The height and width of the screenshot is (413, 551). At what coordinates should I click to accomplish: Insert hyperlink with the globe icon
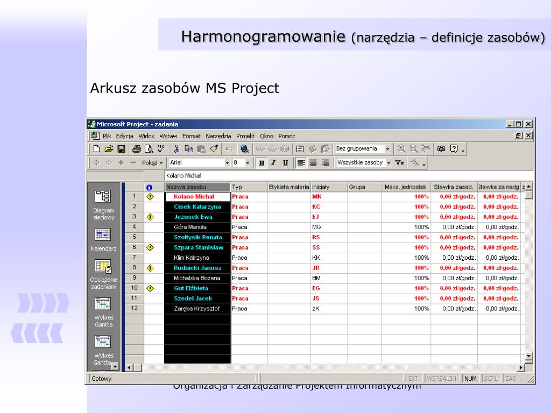[245, 149]
